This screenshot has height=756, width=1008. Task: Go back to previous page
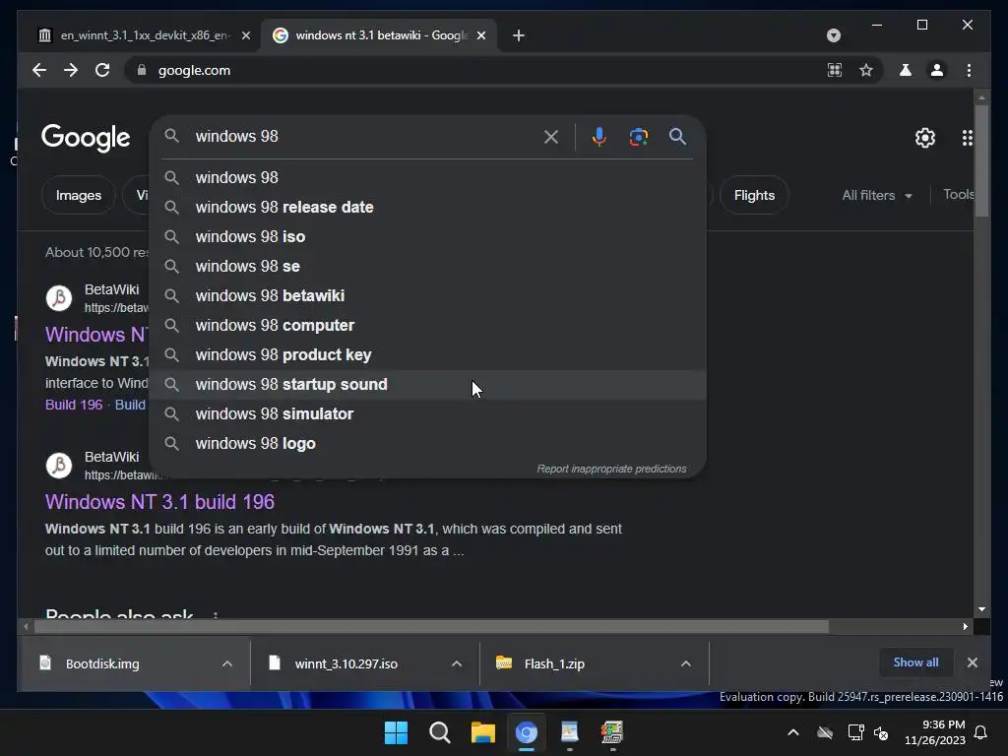pyautogui.click(x=39, y=70)
